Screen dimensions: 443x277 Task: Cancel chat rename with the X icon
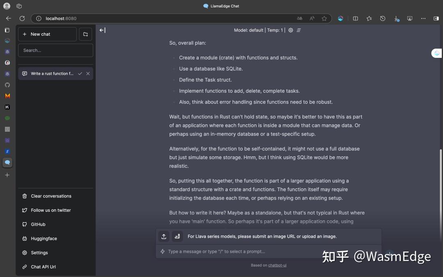(x=88, y=73)
